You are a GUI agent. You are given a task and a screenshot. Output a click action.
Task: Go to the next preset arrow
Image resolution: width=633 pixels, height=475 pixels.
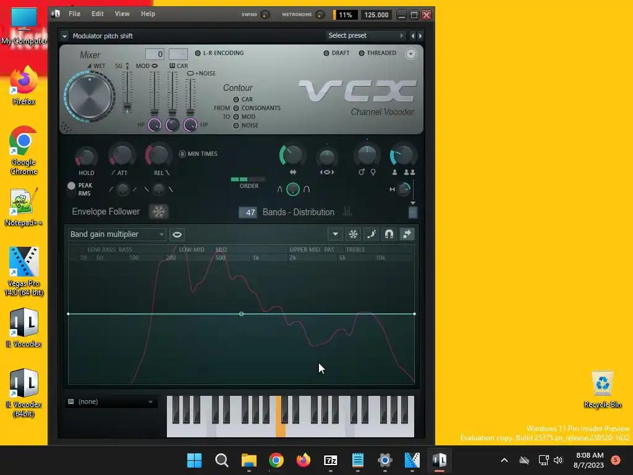420,36
